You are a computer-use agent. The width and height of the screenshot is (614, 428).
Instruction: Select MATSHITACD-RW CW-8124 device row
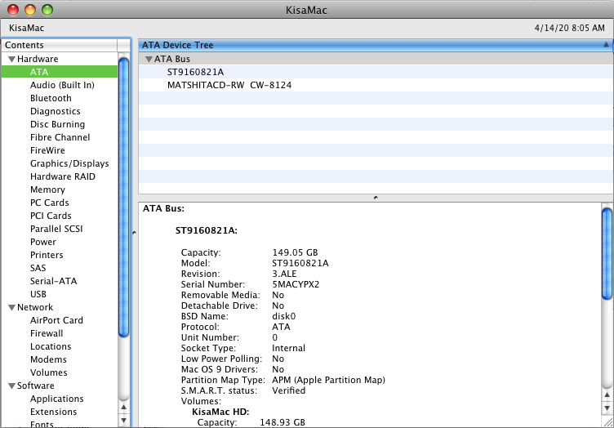376,85
